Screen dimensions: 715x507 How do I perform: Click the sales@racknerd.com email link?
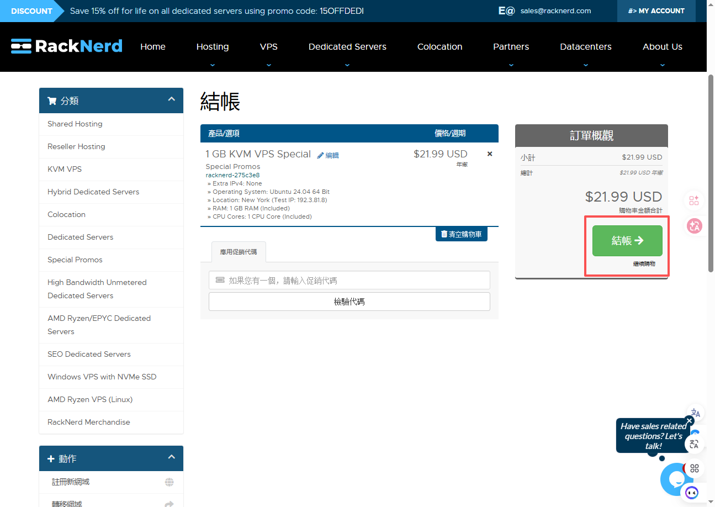pyautogui.click(x=555, y=11)
